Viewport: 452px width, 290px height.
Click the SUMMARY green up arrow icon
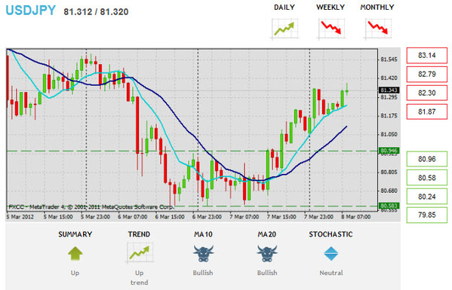point(75,253)
